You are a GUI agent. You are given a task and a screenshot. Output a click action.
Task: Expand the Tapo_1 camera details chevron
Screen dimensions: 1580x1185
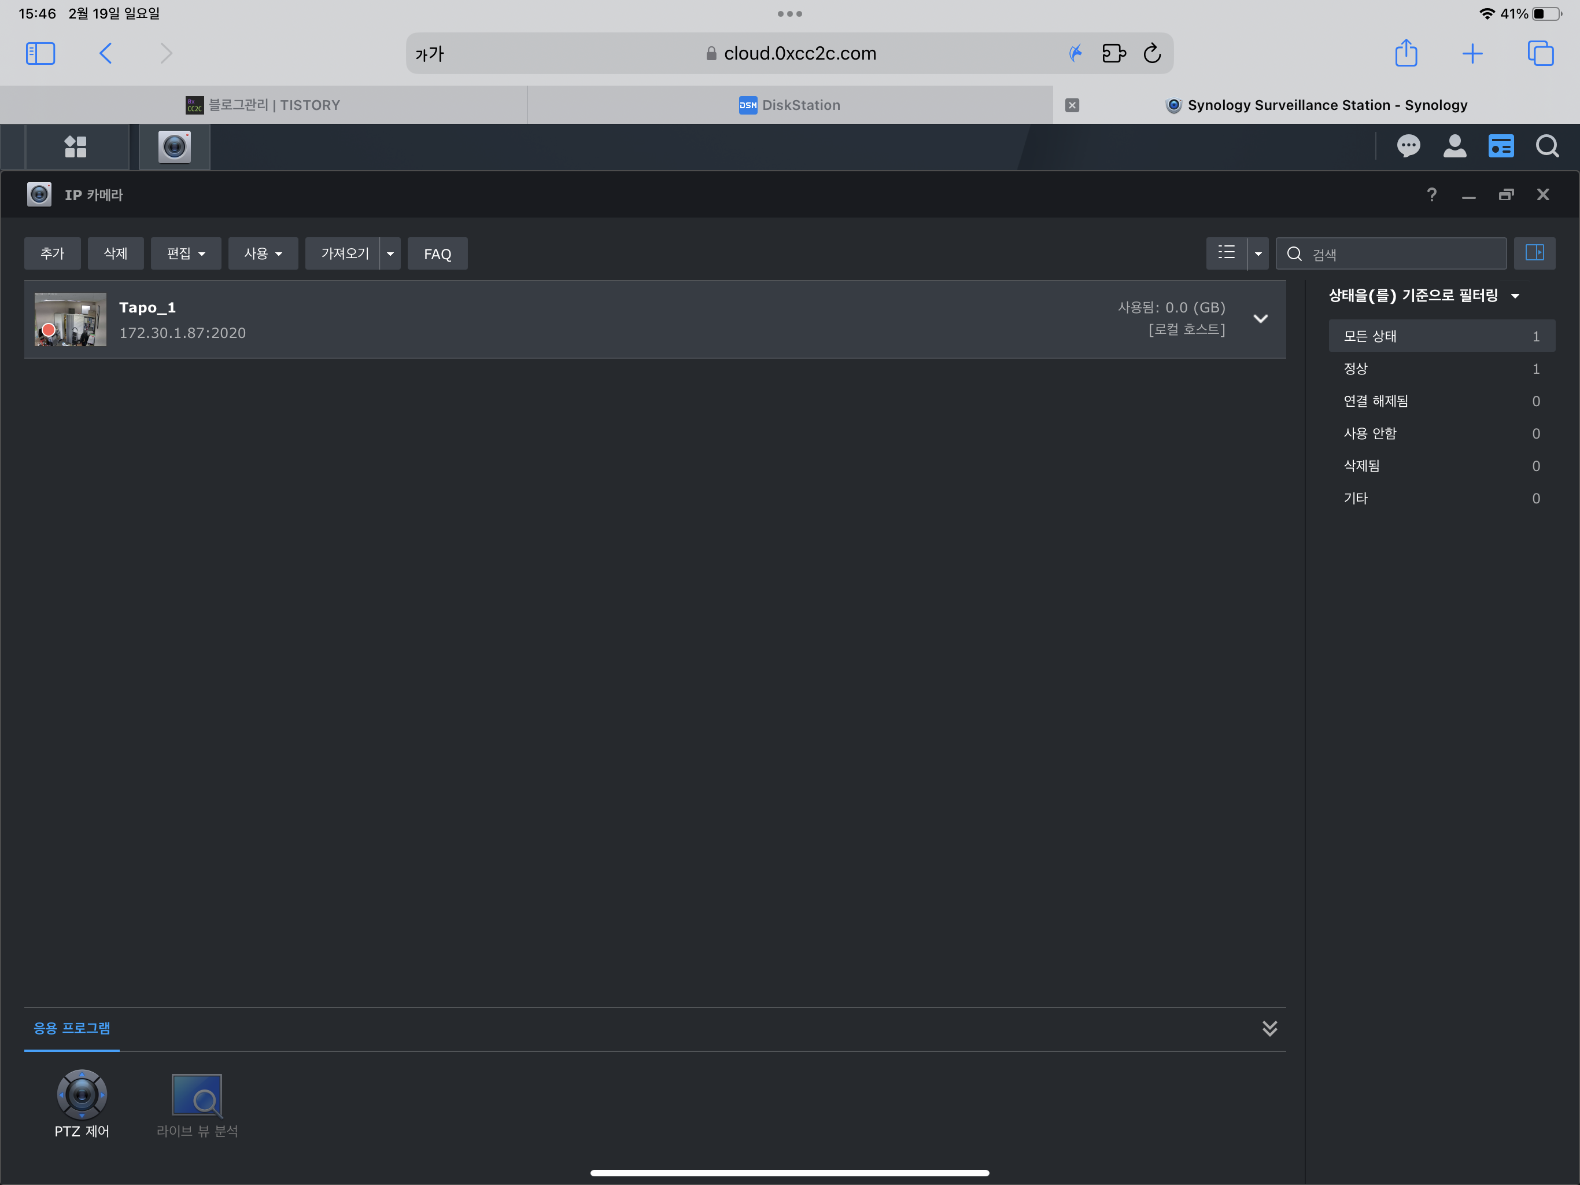pyautogui.click(x=1261, y=319)
